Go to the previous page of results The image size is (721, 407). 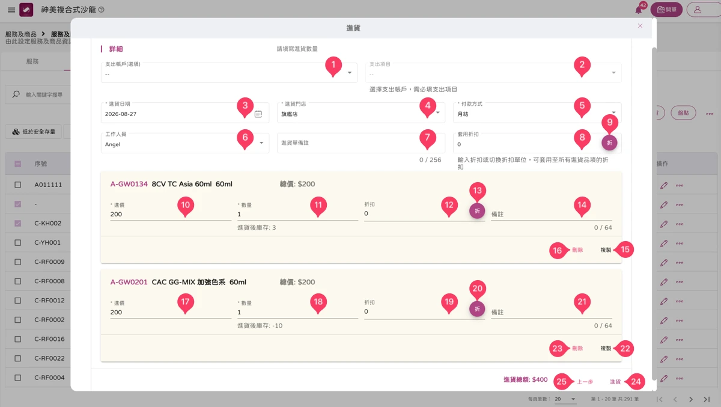675,399
